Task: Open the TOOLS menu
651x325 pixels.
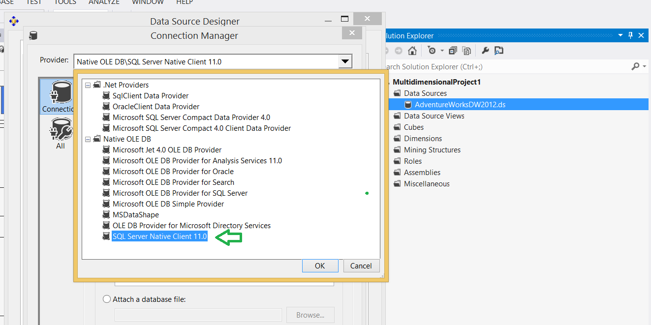Action: tap(65, 2)
